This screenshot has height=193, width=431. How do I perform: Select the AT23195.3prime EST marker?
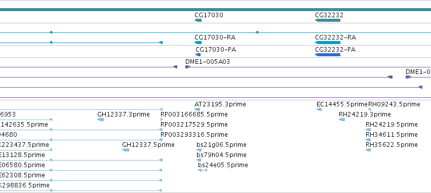coord(197,109)
